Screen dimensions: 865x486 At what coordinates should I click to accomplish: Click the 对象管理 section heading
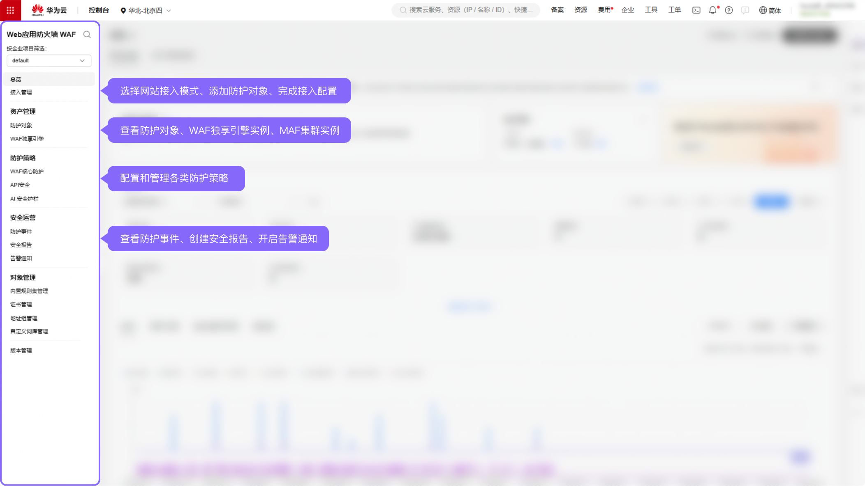coord(23,277)
